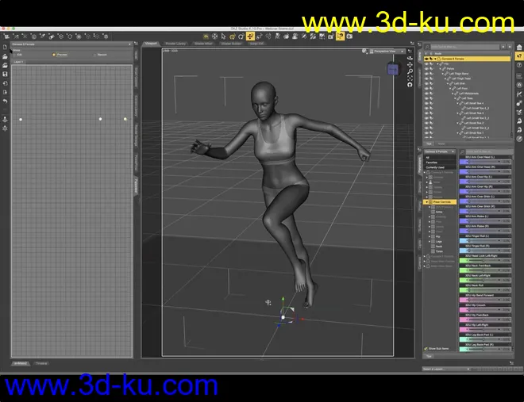
Task: Select the Currently Used filter
Action: tap(436, 167)
